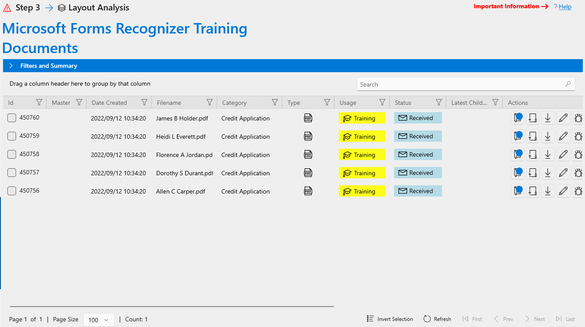This screenshot has width=585, height=327.
Task: Edit the James B Holder.pdf row with the pencil icon
Action: tap(563, 118)
